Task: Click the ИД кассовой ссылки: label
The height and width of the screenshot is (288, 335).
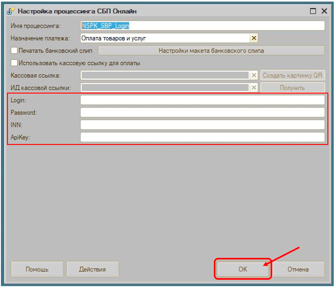Action: pos(41,88)
